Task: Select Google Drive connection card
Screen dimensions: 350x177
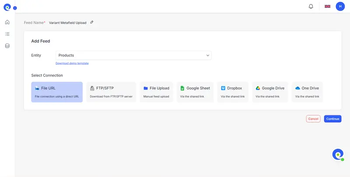Action: (270, 92)
